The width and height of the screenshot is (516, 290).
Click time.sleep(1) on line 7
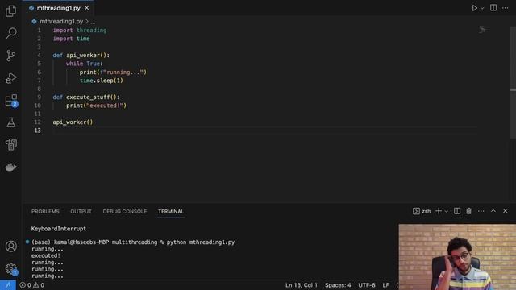click(x=102, y=81)
